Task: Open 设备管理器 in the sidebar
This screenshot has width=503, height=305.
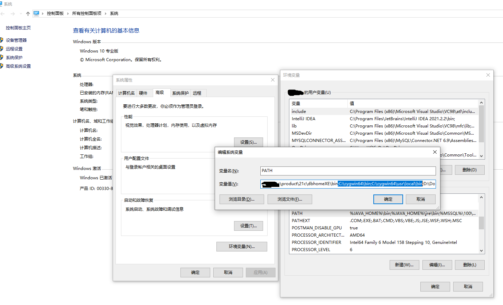Action: point(16,40)
